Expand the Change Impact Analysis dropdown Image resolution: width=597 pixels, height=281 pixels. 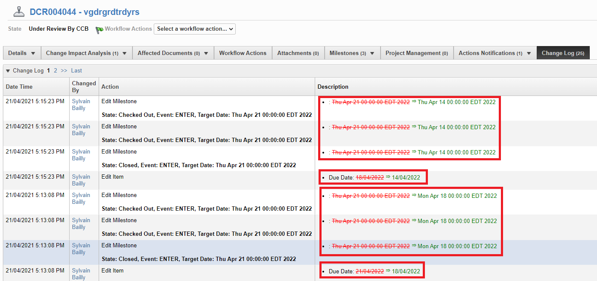pos(123,53)
